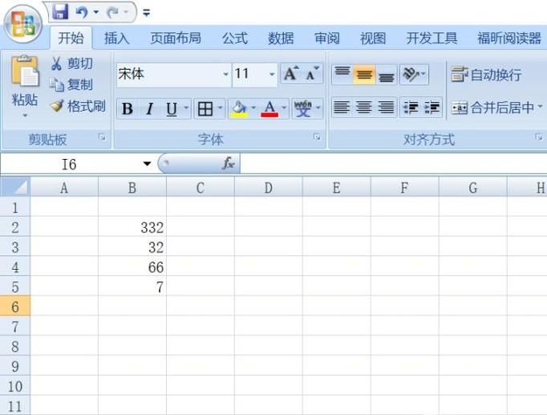Click the Name Box showing I6
547x415 pixels.
69,164
